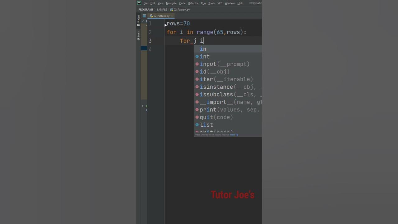398x224 pixels.
Task: Toggle the Project tool window
Action: 138,21
